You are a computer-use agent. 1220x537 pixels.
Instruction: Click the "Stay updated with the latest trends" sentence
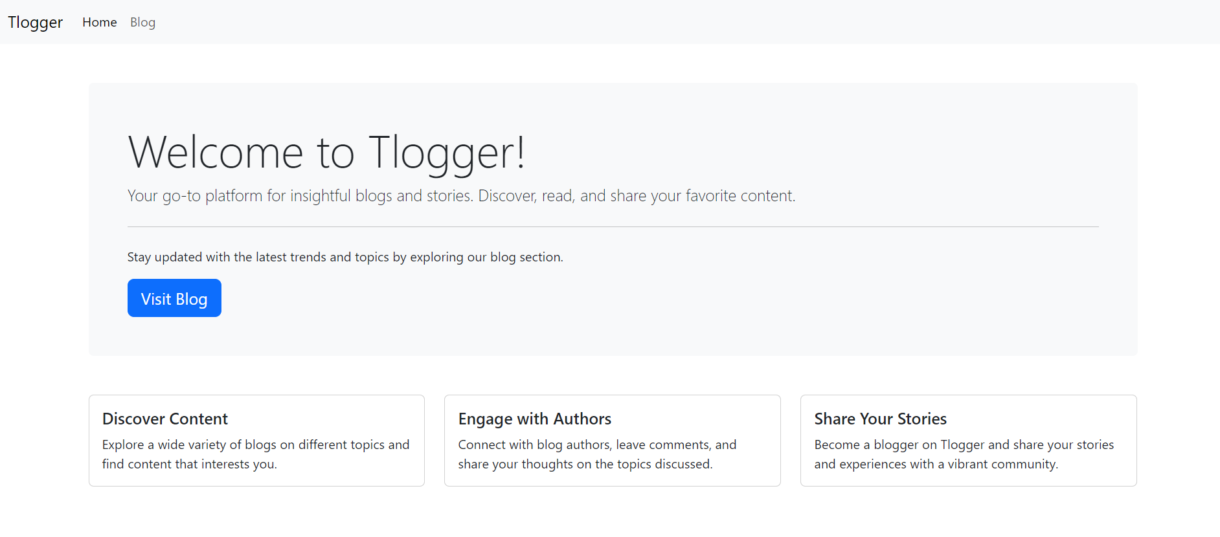coord(345,258)
